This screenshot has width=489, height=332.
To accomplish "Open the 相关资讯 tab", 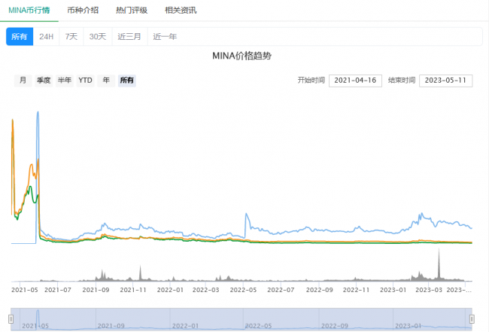I will coord(181,10).
